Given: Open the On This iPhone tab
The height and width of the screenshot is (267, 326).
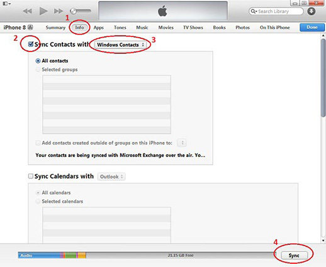Looking at the screenshot, I should click(275, 28).
